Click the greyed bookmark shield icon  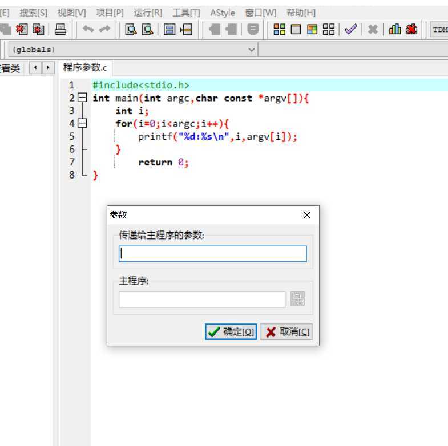253,30
